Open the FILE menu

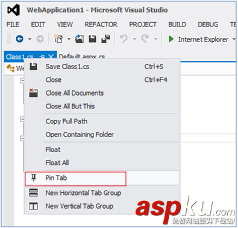pyautogui.click(x=13, y=25)
